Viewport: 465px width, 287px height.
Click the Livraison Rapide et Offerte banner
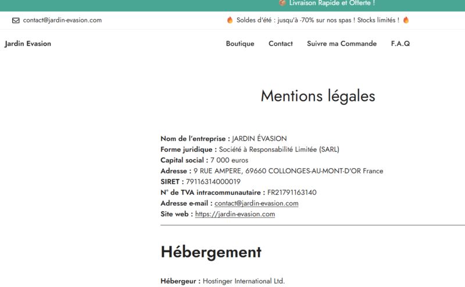point(332,3)
